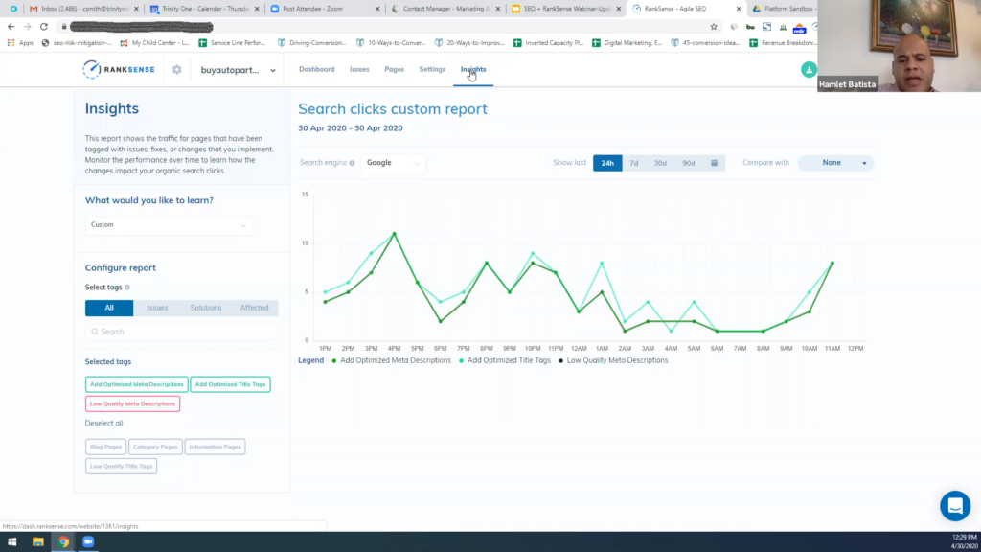Open the Revenue Breakdow... bookmark
Viewport: 981px width, 552px height.
click(x=782, y=42)
